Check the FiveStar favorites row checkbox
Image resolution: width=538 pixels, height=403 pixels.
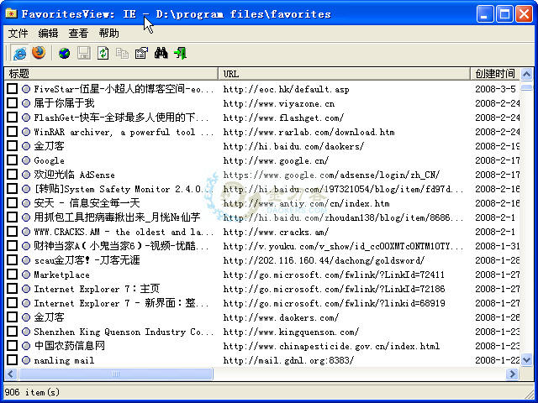click(12, 89)
